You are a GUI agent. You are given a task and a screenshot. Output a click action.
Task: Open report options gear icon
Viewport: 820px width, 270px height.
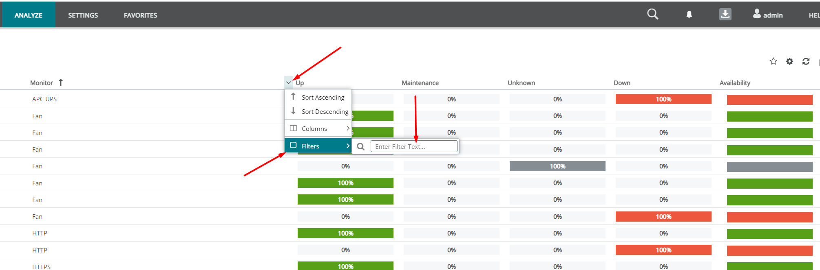pos(790,61)
